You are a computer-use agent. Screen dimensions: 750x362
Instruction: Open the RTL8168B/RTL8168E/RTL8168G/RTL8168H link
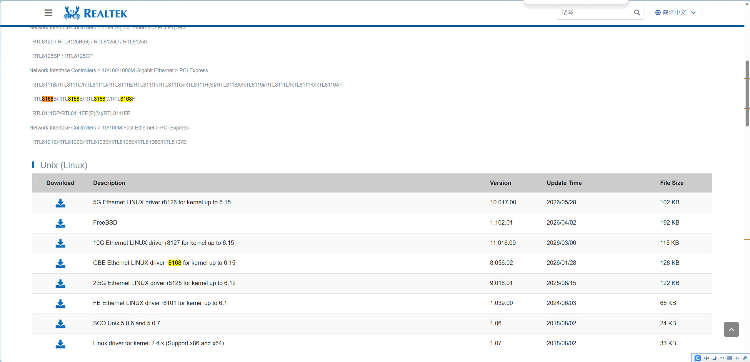pyautogui.click(x=84, y=99)
